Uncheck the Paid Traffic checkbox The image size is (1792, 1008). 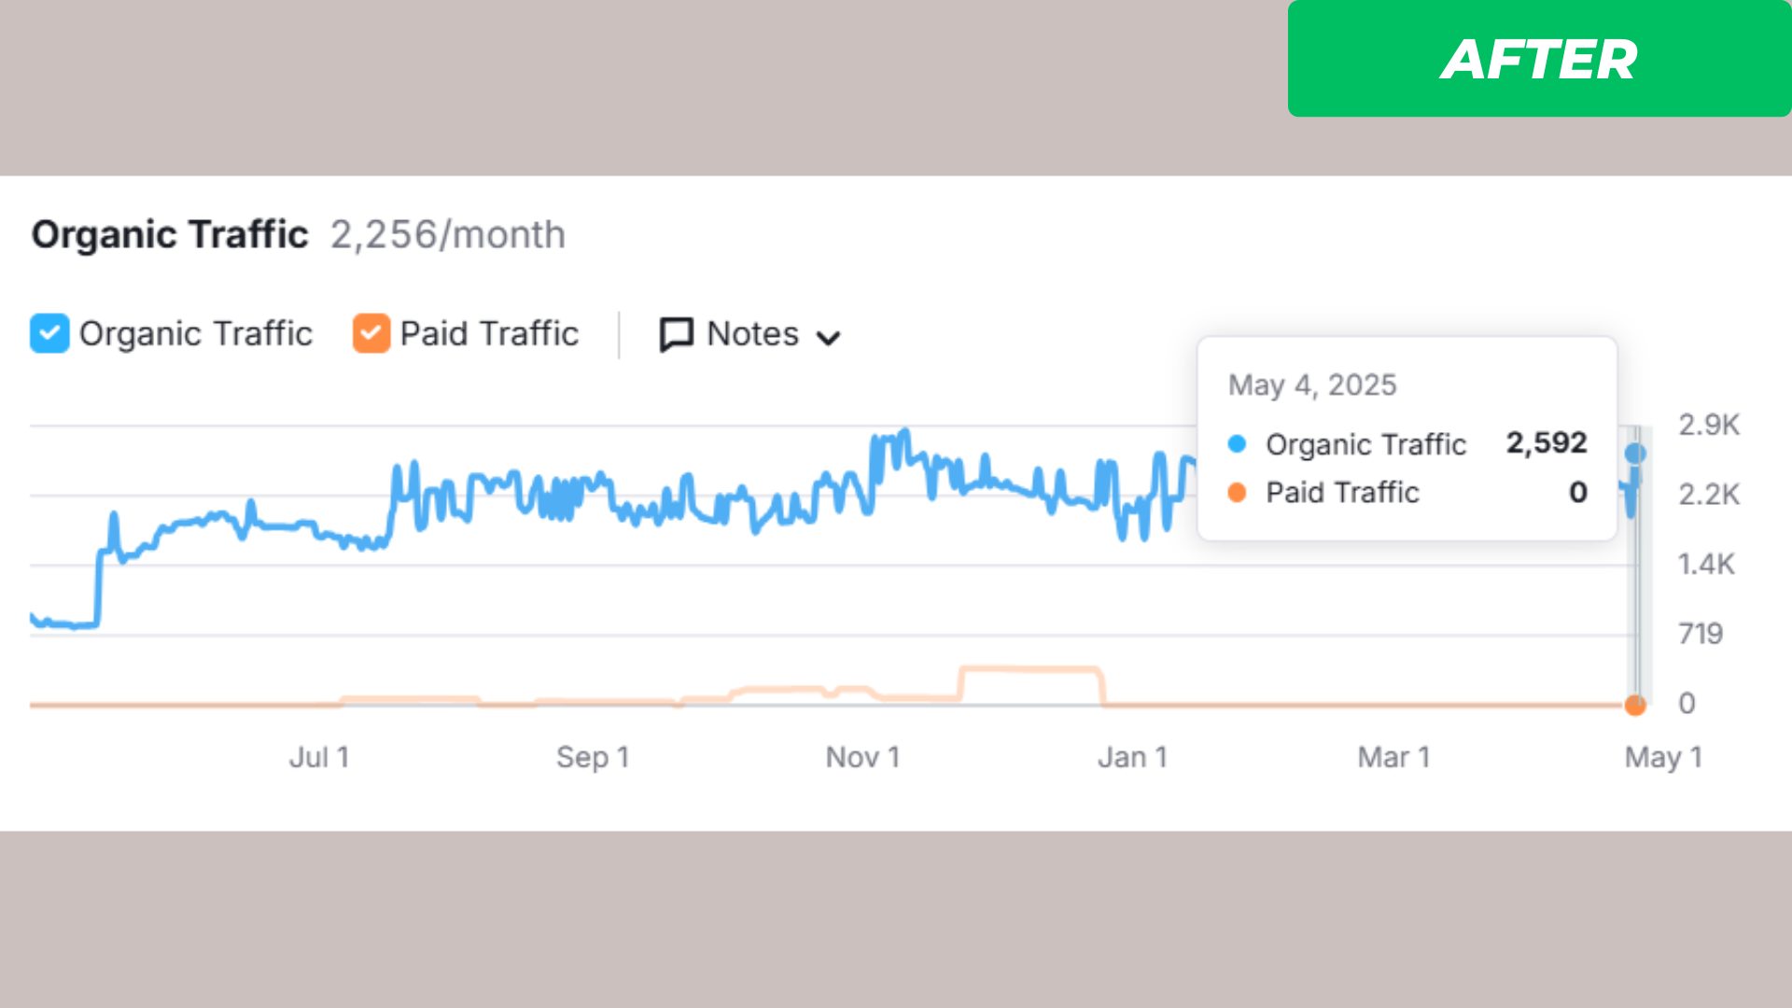click(x=371, y=333)
